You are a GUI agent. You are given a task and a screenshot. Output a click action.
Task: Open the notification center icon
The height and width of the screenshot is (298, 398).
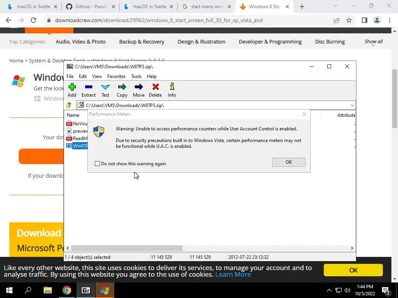tap(386, 291)
